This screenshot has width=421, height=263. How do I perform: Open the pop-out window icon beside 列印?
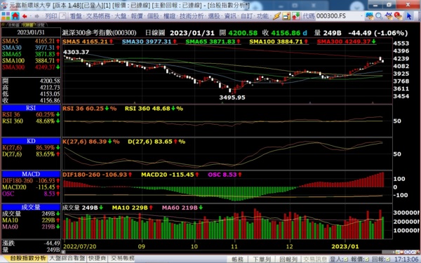point(62,16)
